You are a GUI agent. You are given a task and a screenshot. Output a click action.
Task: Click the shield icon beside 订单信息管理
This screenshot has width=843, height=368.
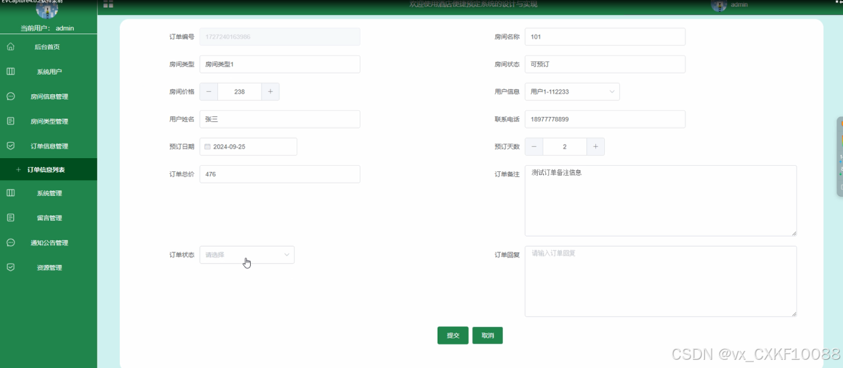pyautogui.click(x=10, y=145)
